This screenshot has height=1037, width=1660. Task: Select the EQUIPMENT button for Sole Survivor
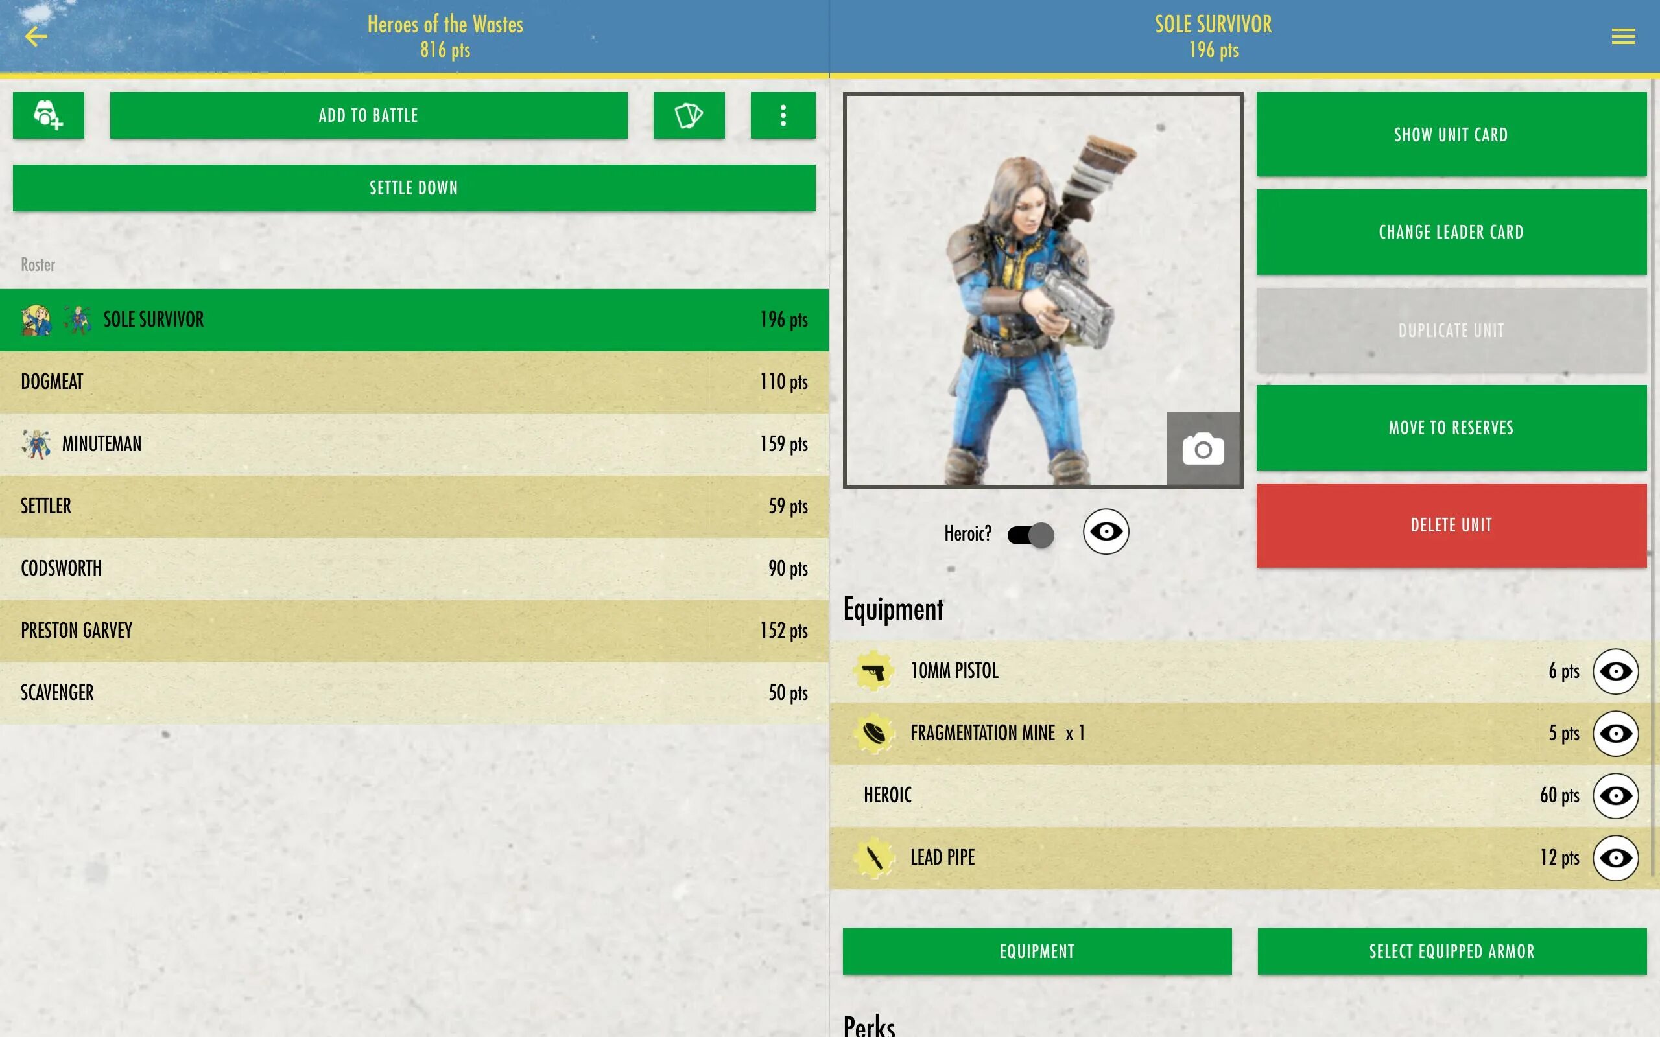[1037, 951]
